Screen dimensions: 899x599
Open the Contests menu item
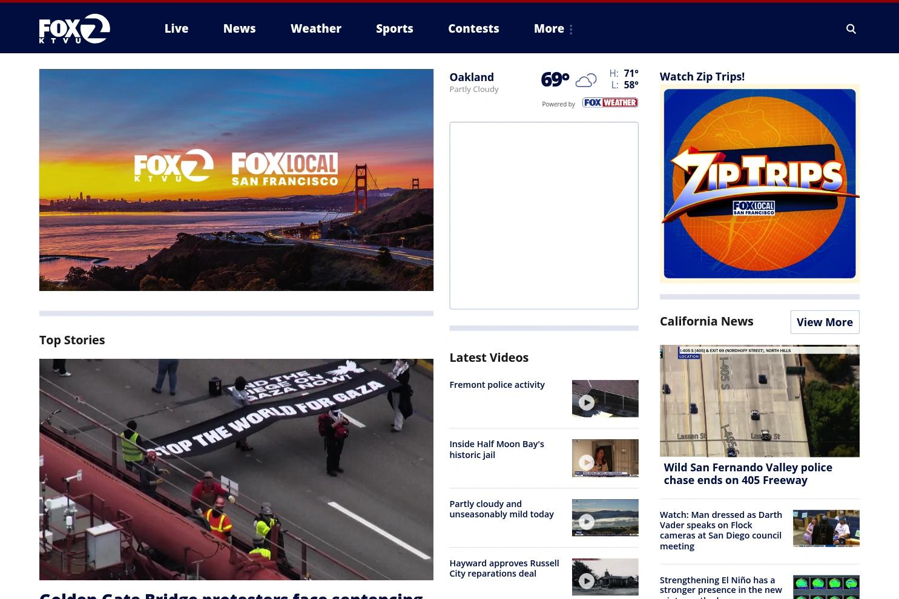[473, 28]
